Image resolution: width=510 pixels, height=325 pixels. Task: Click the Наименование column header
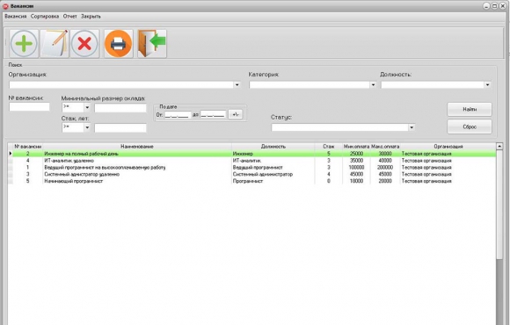click(137, 147)
